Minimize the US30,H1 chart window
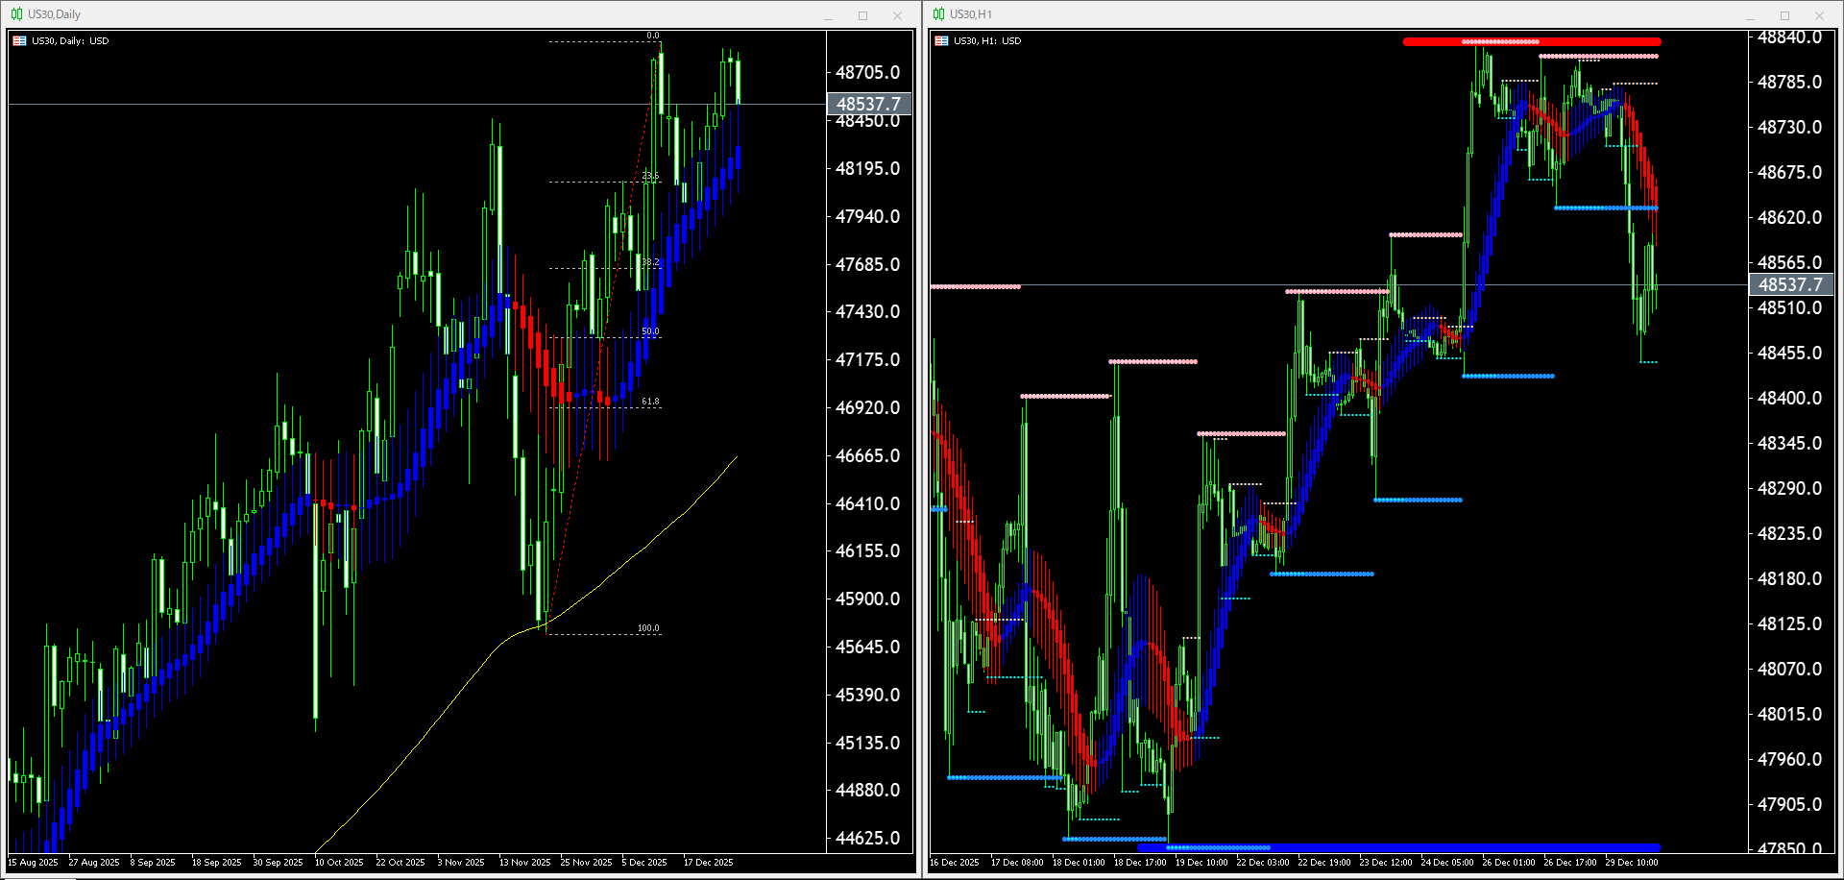The height and width of the screenshot is (880, 1844). pyautogui.click(x=1751, y=15)
